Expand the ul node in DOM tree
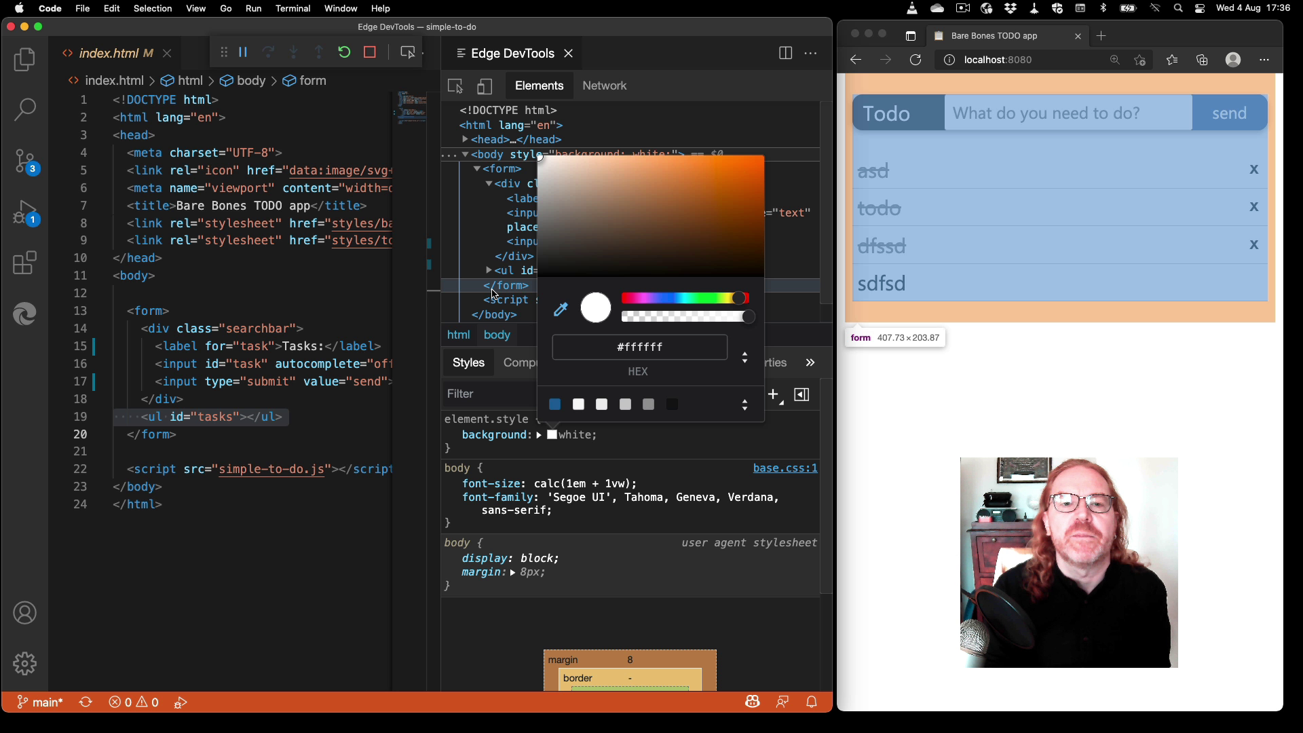Screen dimensions: 1303x733 489,270
